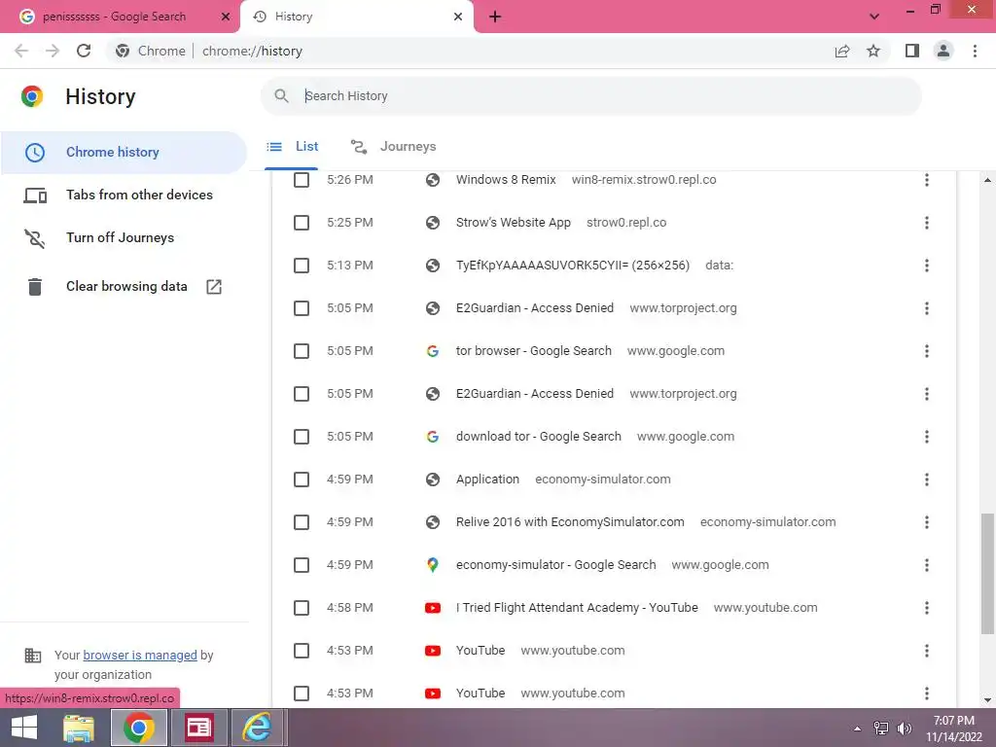Open Windows Start button
This screenshot has width=996, height=747.
pyautogui.click(x=24, y=728)
